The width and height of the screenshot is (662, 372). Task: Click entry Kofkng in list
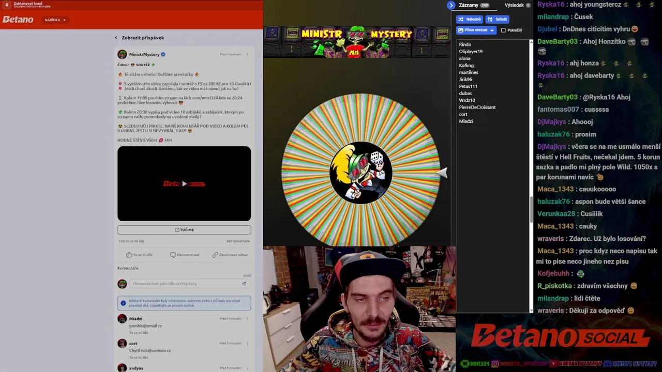pos(466,66)
